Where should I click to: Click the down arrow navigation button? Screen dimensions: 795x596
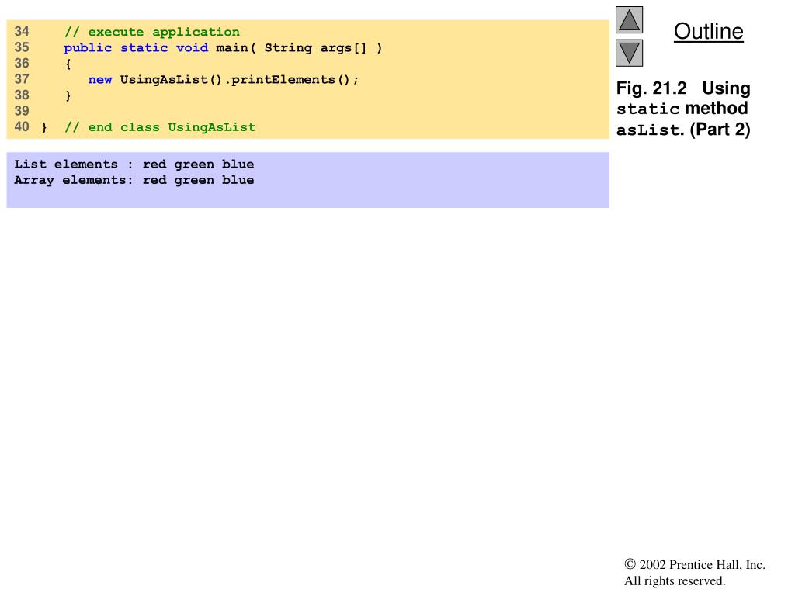[x=629, y=54]
